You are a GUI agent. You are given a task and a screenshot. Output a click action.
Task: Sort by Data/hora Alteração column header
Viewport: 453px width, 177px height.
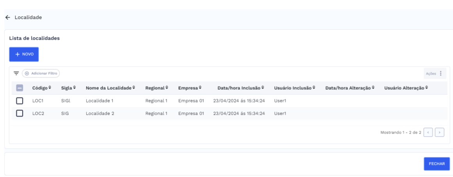tap(350, 88)
